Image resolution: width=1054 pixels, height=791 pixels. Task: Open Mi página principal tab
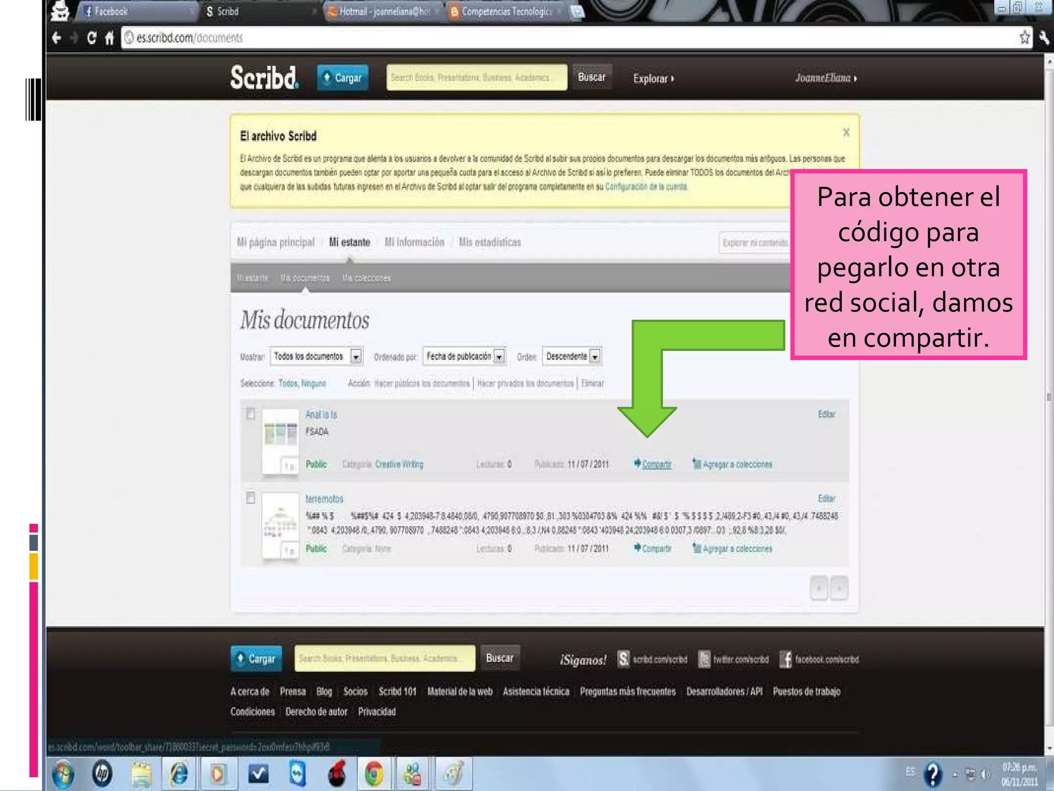[x=275, y=242]
